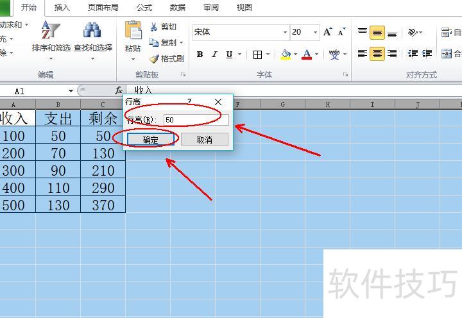462x318 pixels.
Task: Cut selection with the scissors icon
Action: (x=153, y=27)
